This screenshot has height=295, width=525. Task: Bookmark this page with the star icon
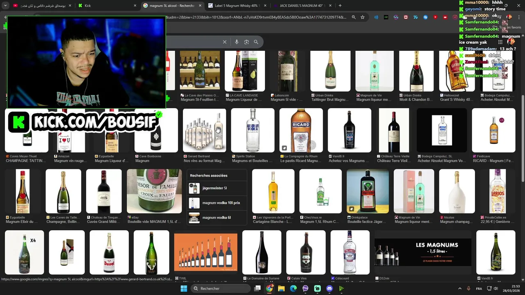pyautogui.click(x=363, y=17)
